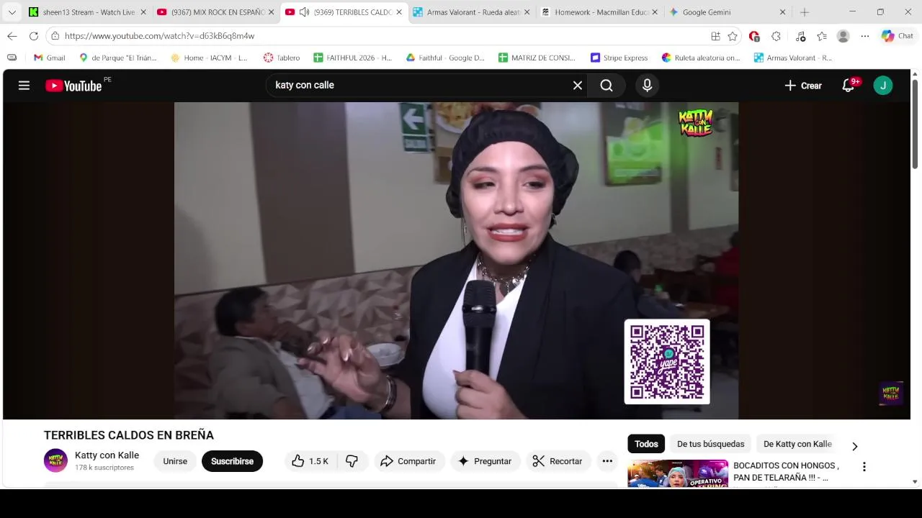Open the Katty con Kalle channel name
This screenshot has height=518, width=922.
(x=107, y=455)
